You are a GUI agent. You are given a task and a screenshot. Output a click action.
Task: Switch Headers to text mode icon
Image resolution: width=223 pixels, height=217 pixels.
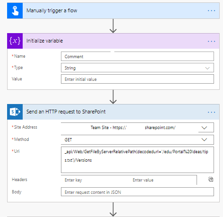tap(211, 179)
